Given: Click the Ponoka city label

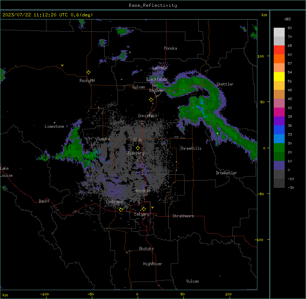Looking at the screenshot, I should (170, 48).
